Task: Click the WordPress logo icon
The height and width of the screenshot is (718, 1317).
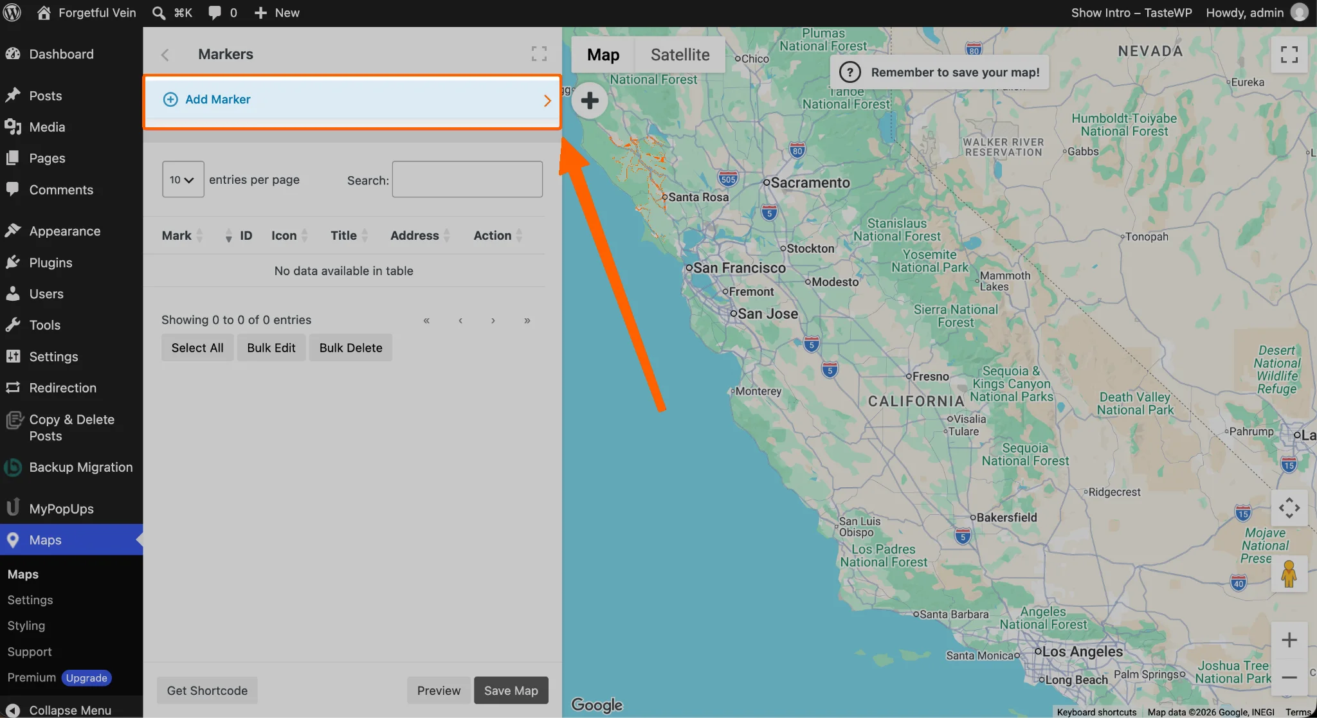Action: pos(12,13)
